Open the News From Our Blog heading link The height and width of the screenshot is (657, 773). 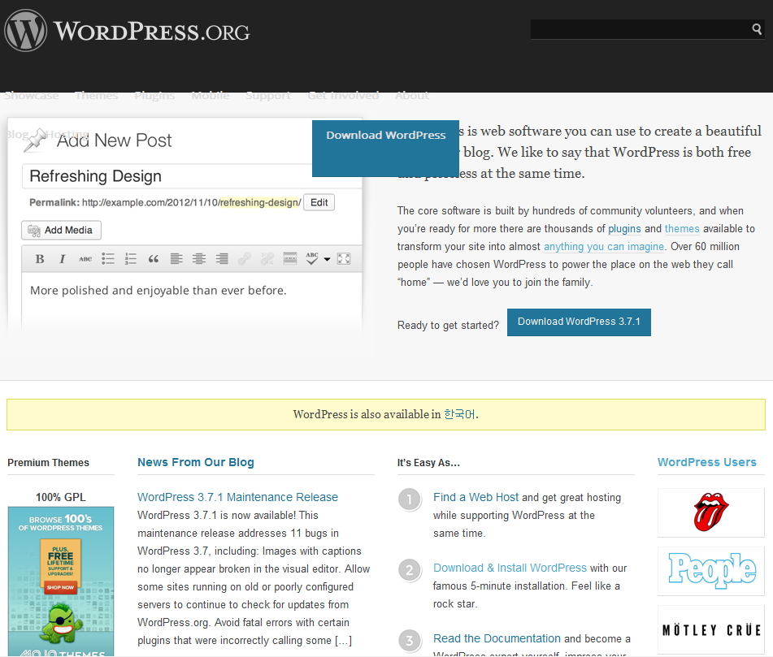coord(196,462)
